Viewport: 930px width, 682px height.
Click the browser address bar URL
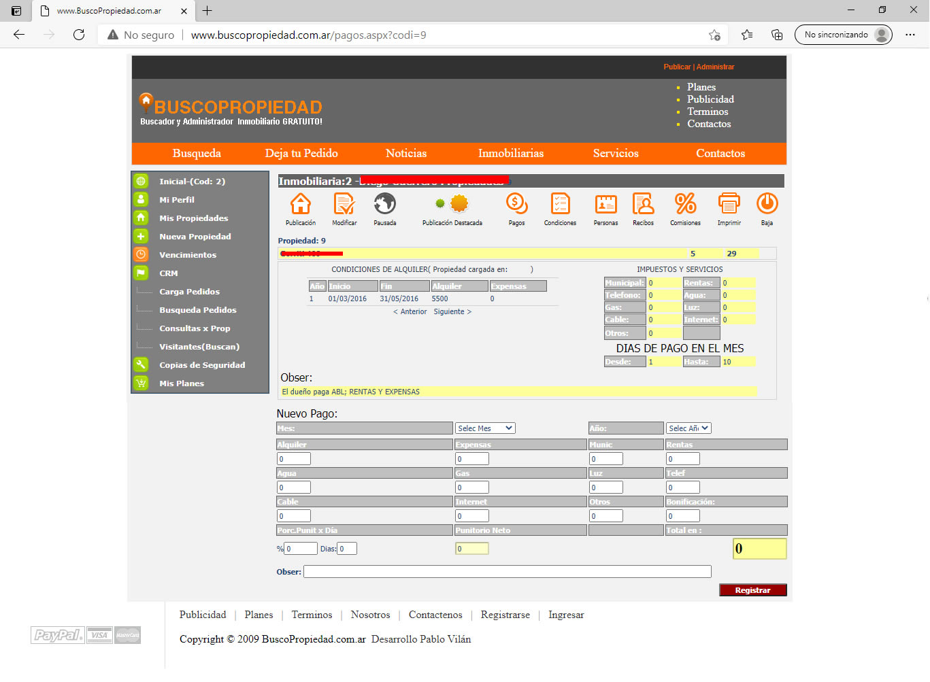[308, 35]
